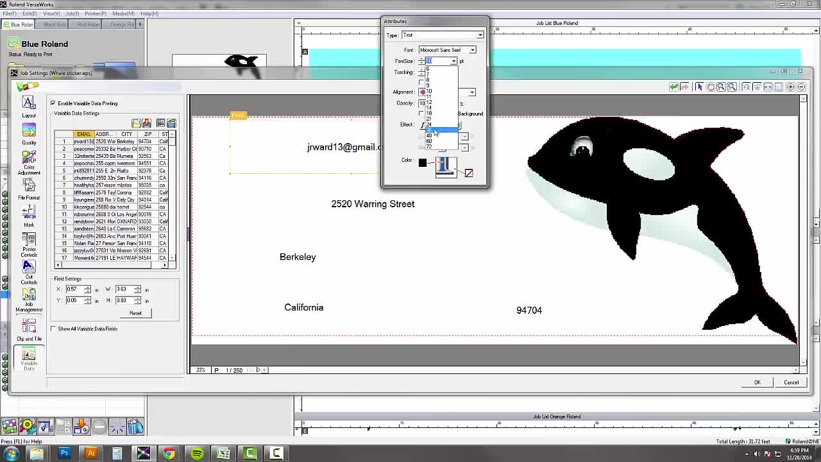Select the 94704 zip text in preview
Image resolution: width=821 pixels, height=462 pixels.
click(x=529, y=311)
